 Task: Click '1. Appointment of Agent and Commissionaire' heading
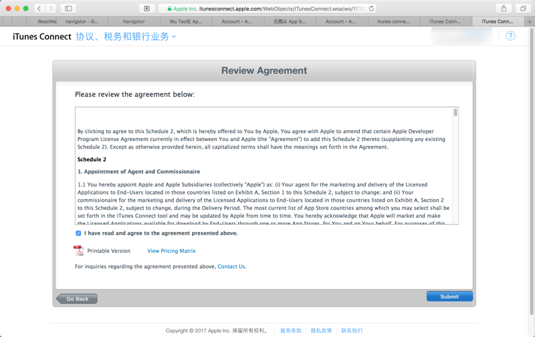coord(138,172)
